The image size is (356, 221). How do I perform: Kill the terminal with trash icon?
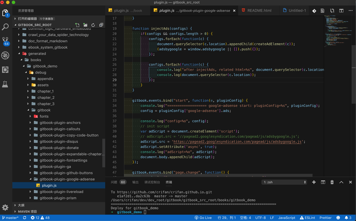332,182
